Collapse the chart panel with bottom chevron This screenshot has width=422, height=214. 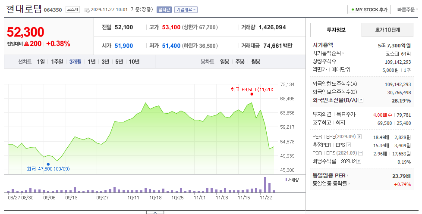[155, 212]
